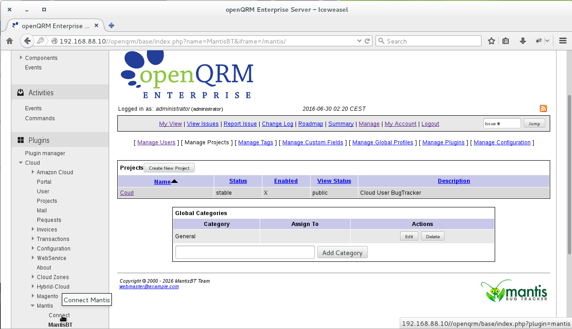Collapse the Mantis tree node
572x329 pixels.
[x=33, y=305]
